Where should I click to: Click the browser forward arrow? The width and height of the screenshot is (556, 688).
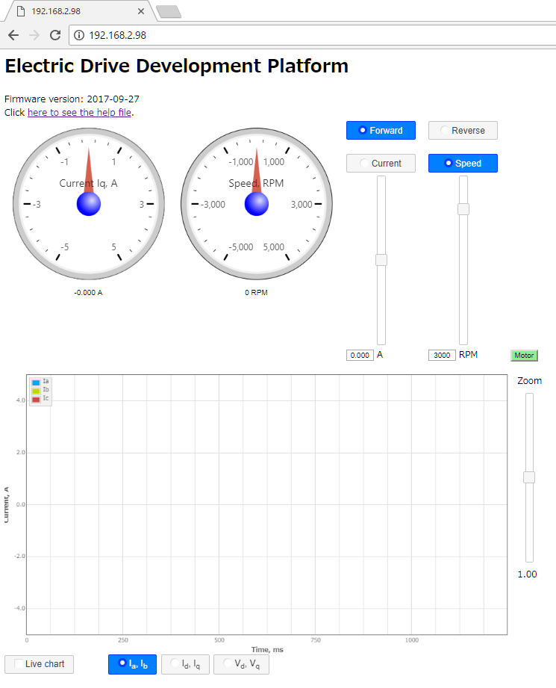[x=34, y=35]
